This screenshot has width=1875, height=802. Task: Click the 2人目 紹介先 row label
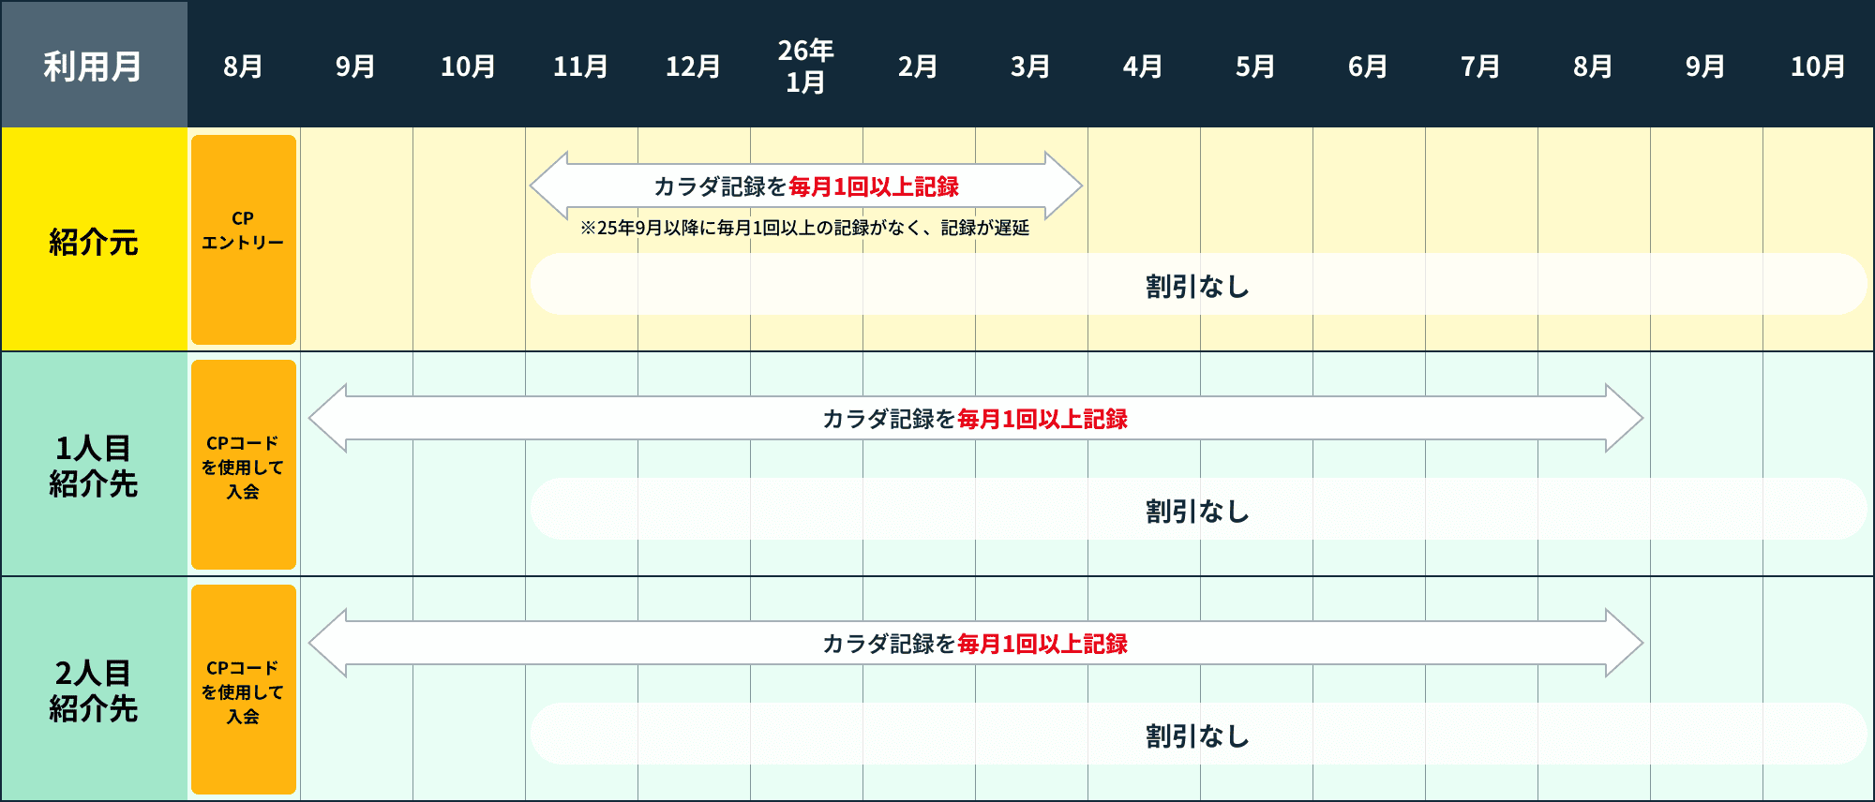point(94,690)
